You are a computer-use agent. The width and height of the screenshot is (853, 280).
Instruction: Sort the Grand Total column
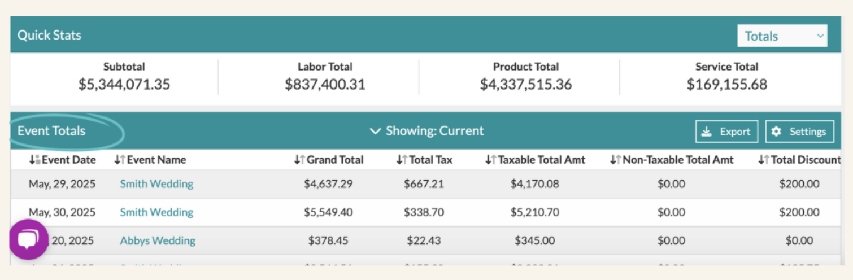point(299,160)
